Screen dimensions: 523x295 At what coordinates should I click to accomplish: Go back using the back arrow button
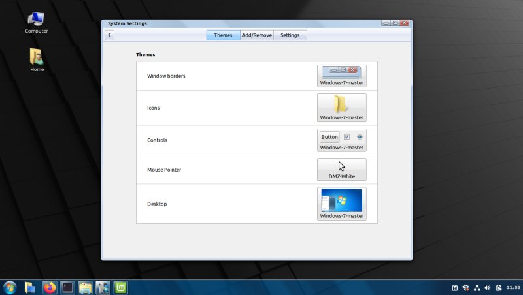tap(109, 35)
